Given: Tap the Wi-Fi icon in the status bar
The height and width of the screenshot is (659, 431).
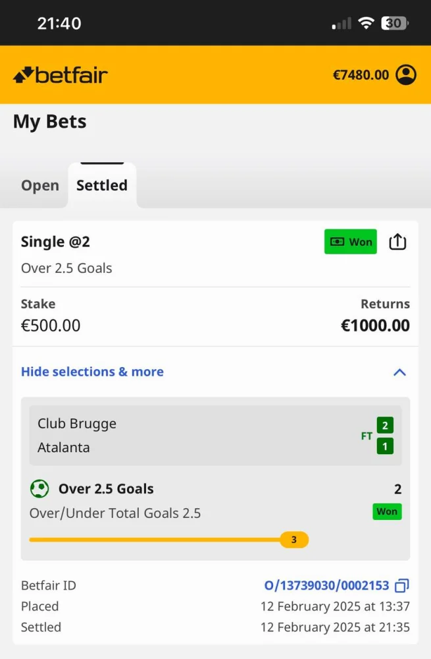Looking at the screenshot, I should point(365,23).
